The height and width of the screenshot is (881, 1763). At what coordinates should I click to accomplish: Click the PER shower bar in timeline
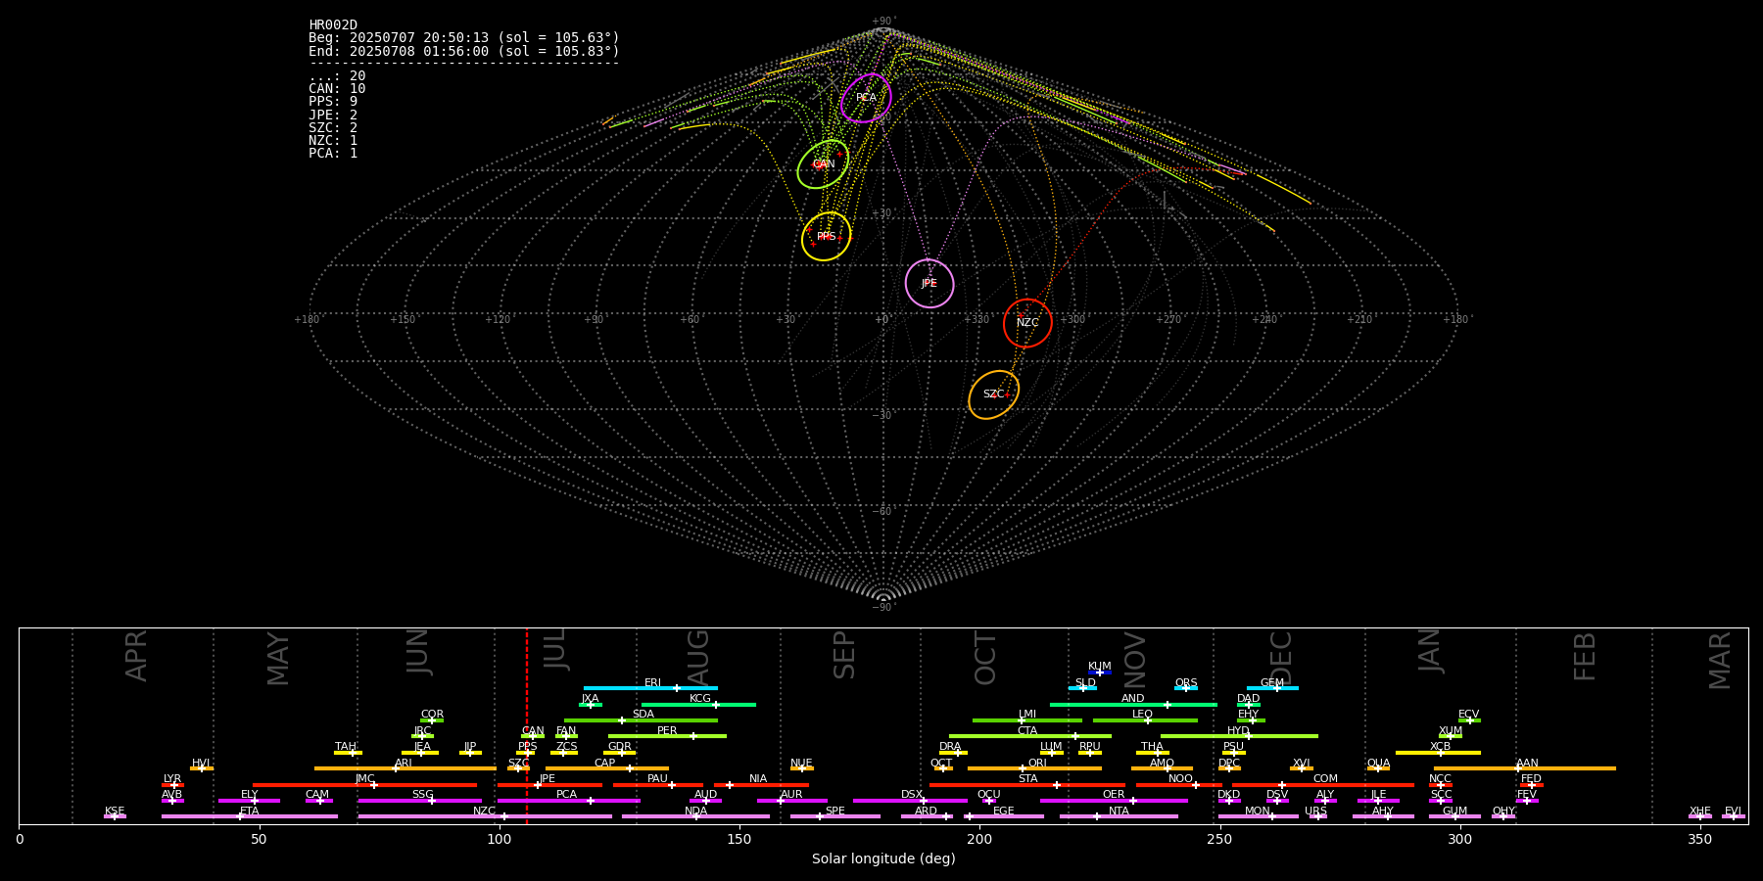pos(667,736)
